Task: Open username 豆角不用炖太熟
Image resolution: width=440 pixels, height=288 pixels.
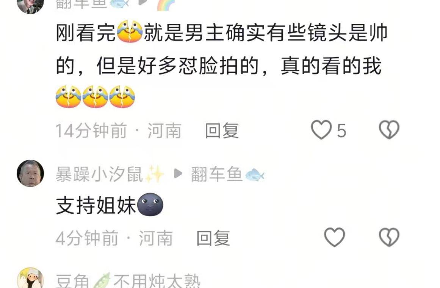Action: click(x=128, y=281)
